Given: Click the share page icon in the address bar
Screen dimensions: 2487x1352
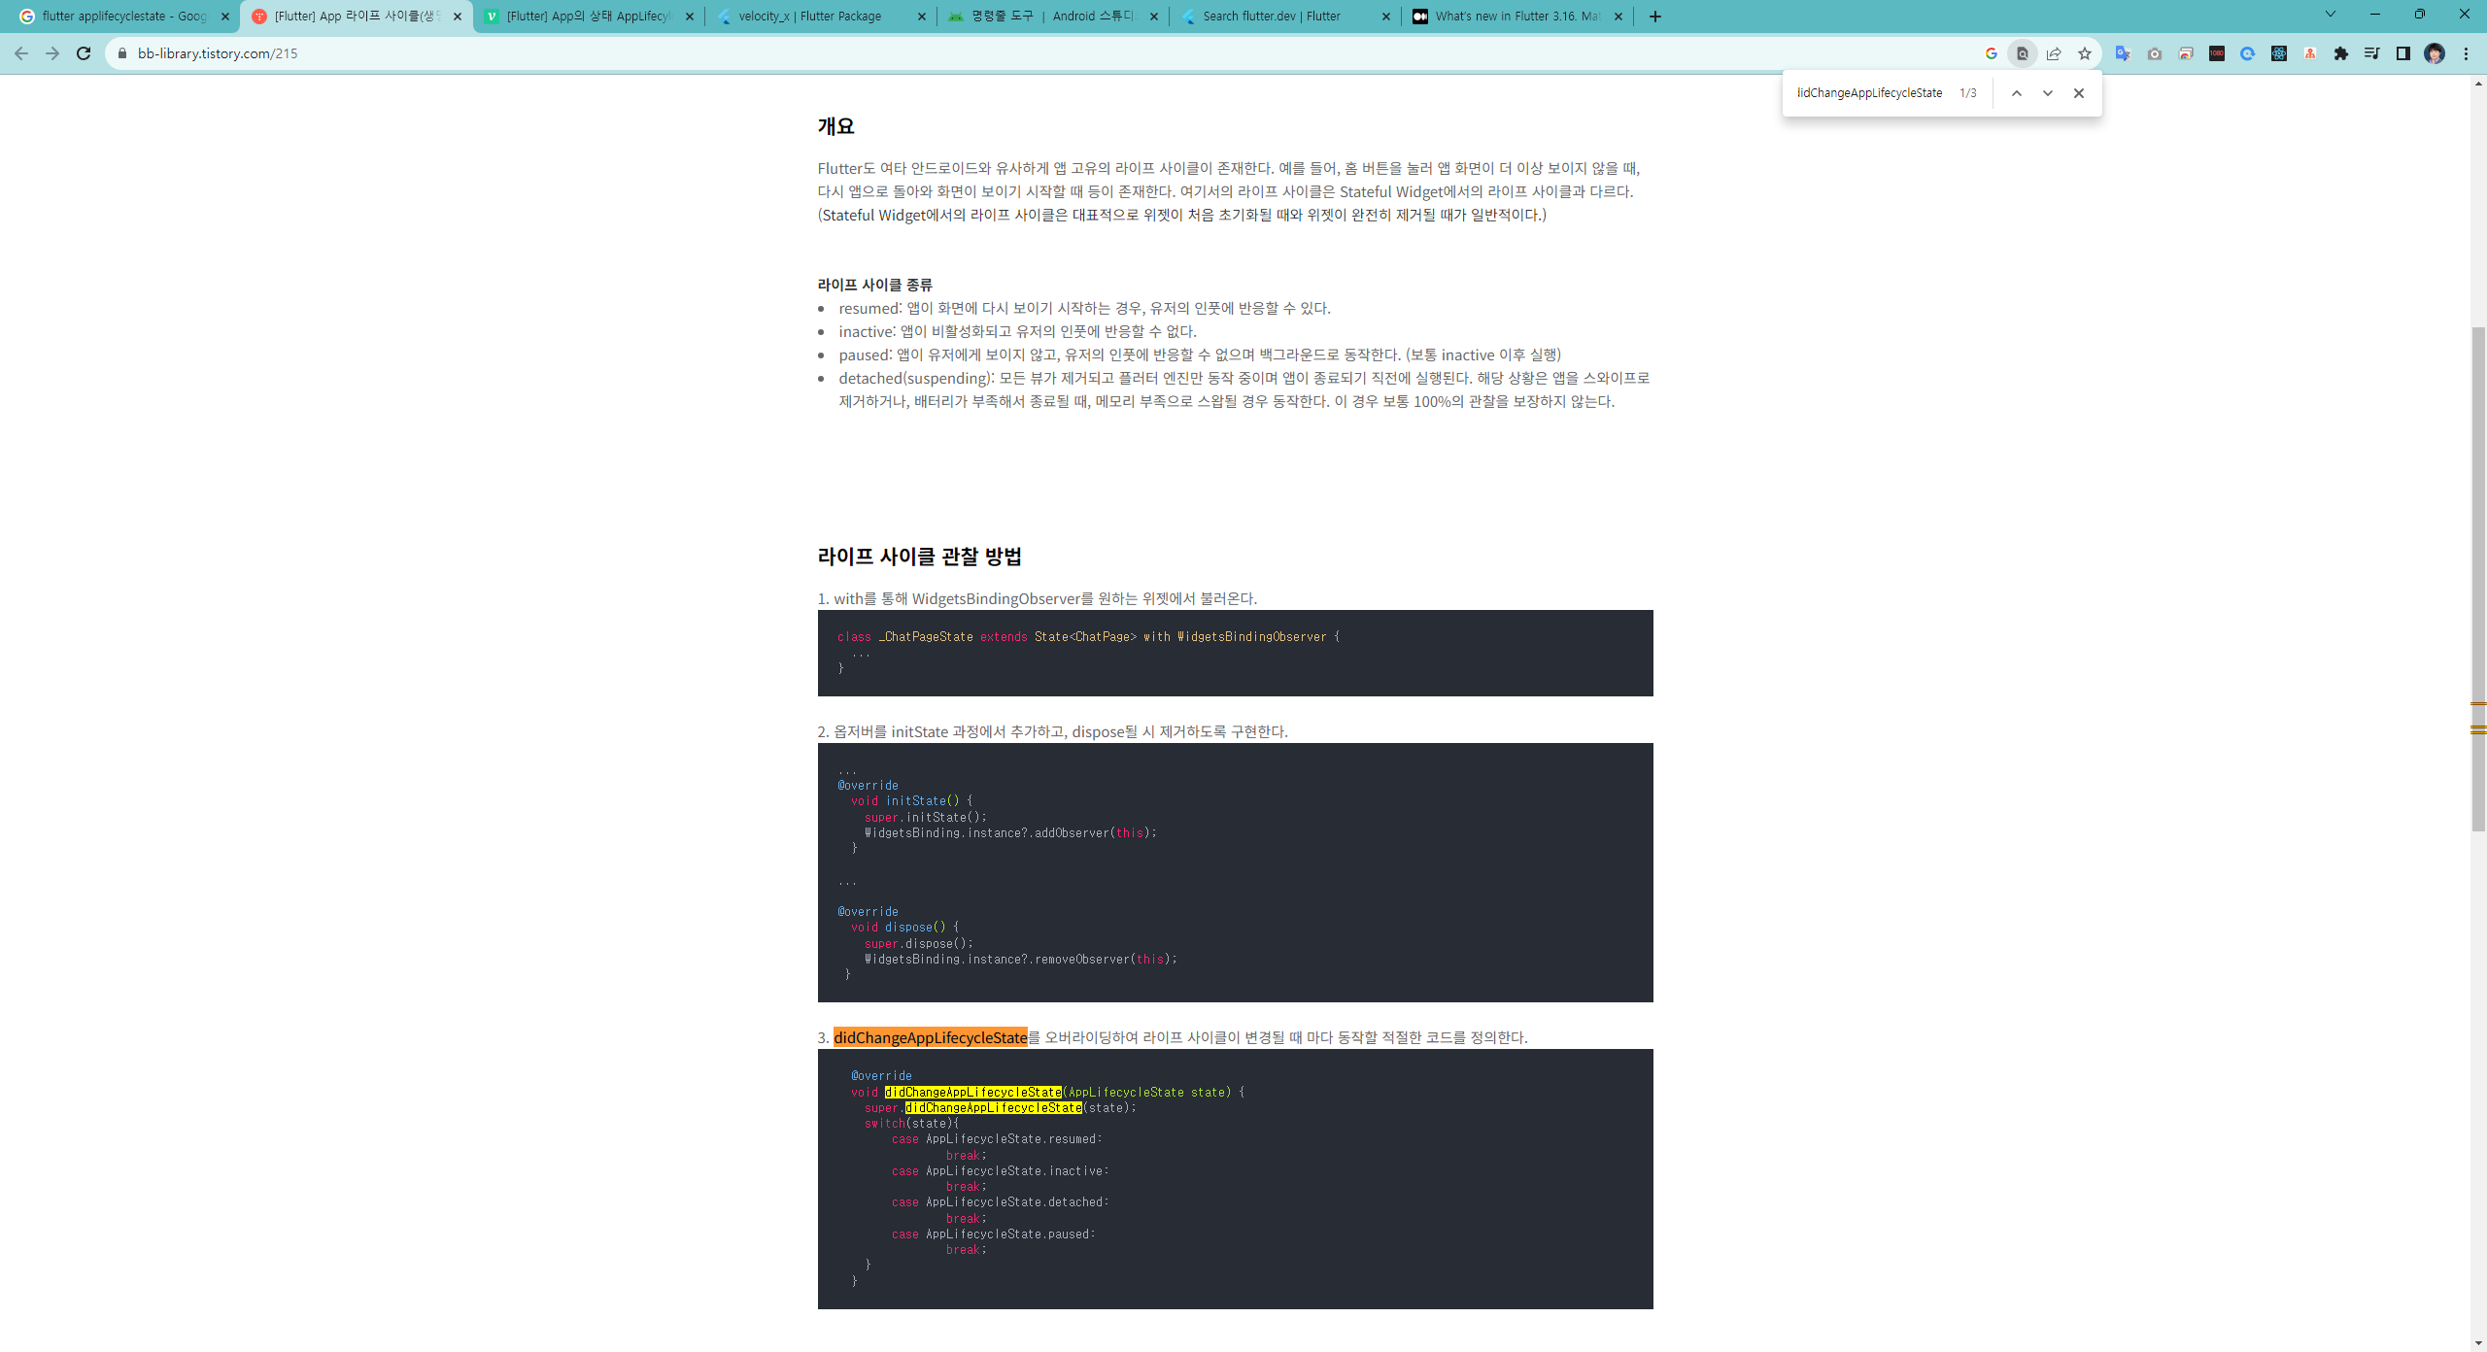Looking at the screenshot, I should click(x=2053, y=53).
